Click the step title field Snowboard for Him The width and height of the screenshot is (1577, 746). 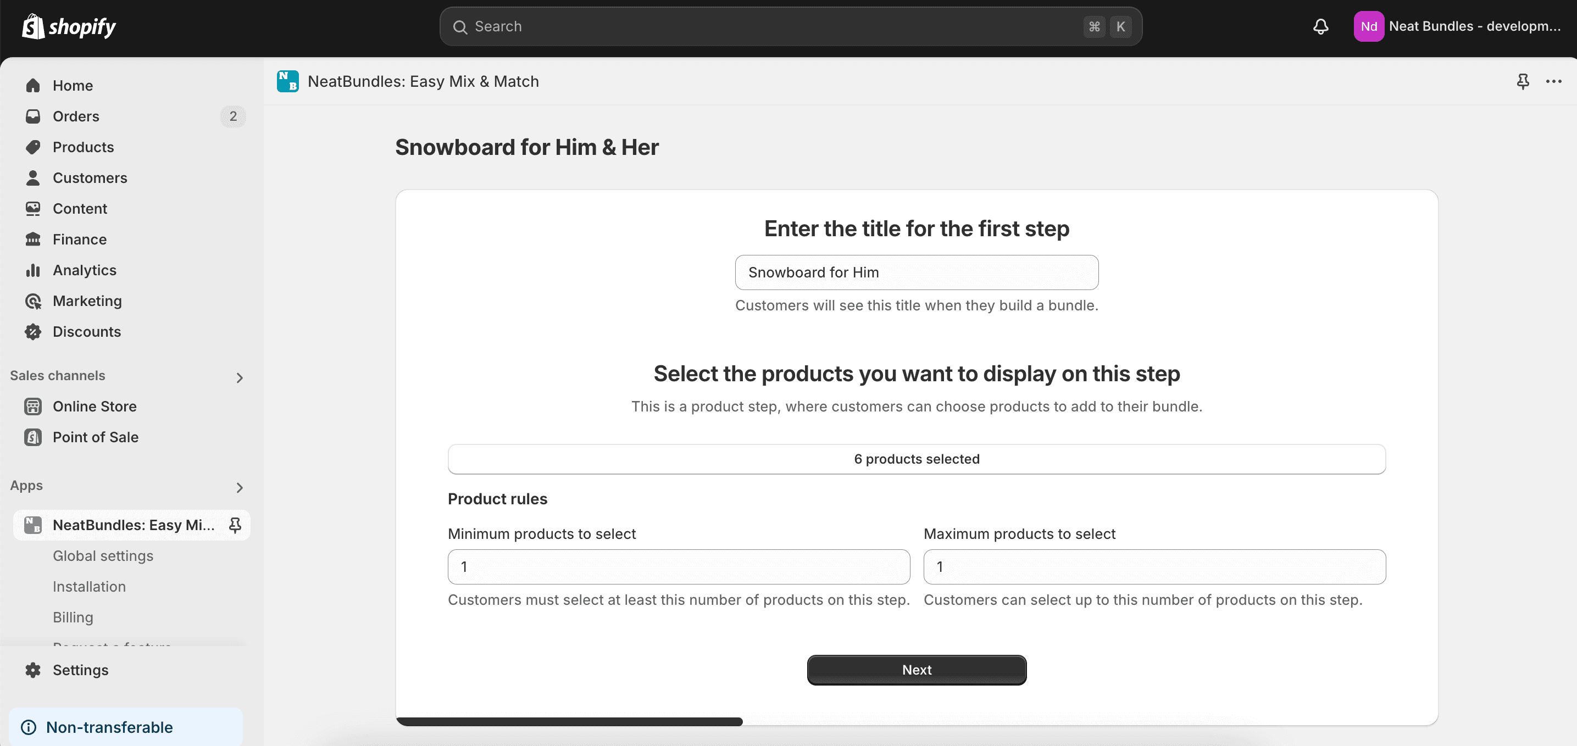pyautogui.click(x=917, y=272)
